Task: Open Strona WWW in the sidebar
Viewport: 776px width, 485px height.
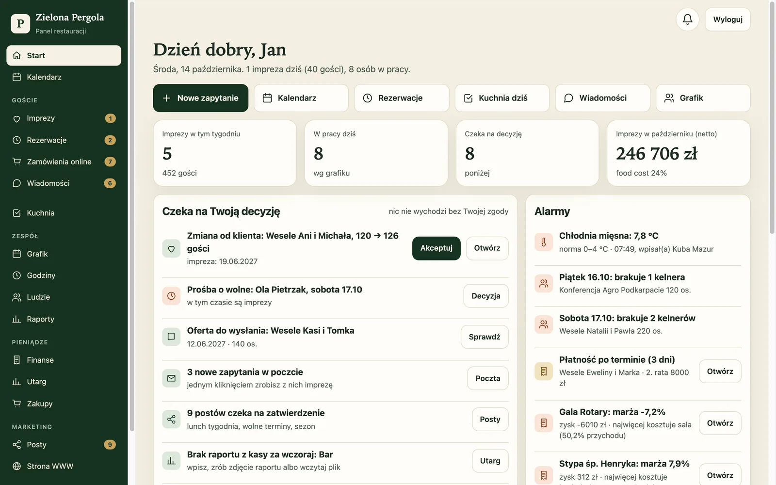Action: 64,466
